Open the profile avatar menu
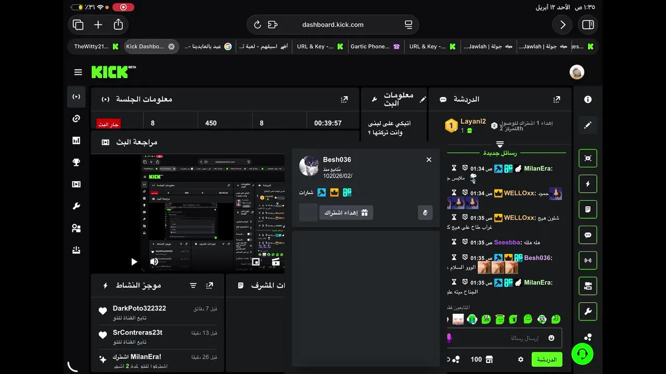The width and height of the screenshot is (666, 374). 577,72
